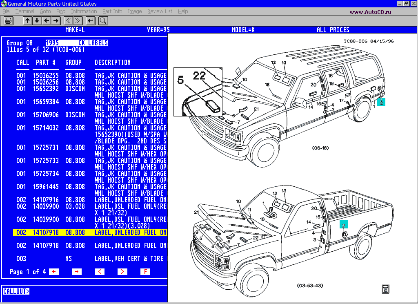This screenshot has width=418, height=304.
Task: Click the DESCRIPTION column header
Action: [113, 63]
